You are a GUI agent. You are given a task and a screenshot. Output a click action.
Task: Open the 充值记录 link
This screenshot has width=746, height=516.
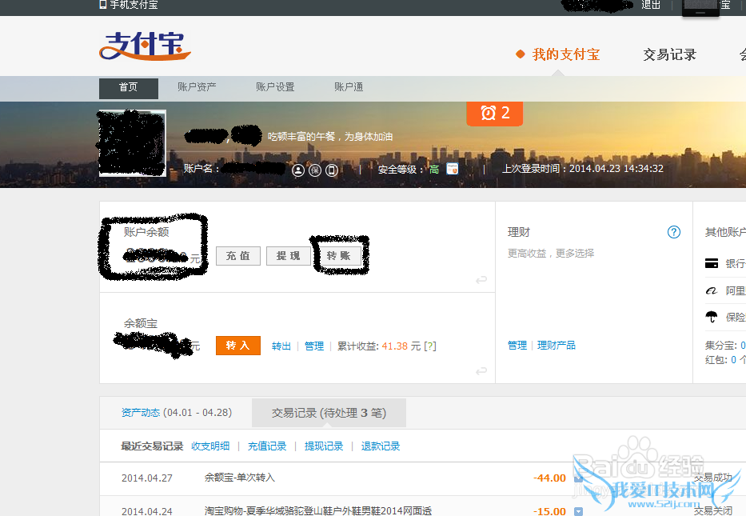point(267,446)
